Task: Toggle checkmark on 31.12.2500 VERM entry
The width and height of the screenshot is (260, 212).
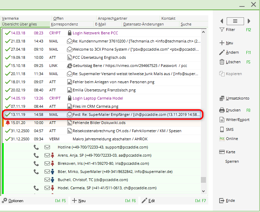Action: 7,139
